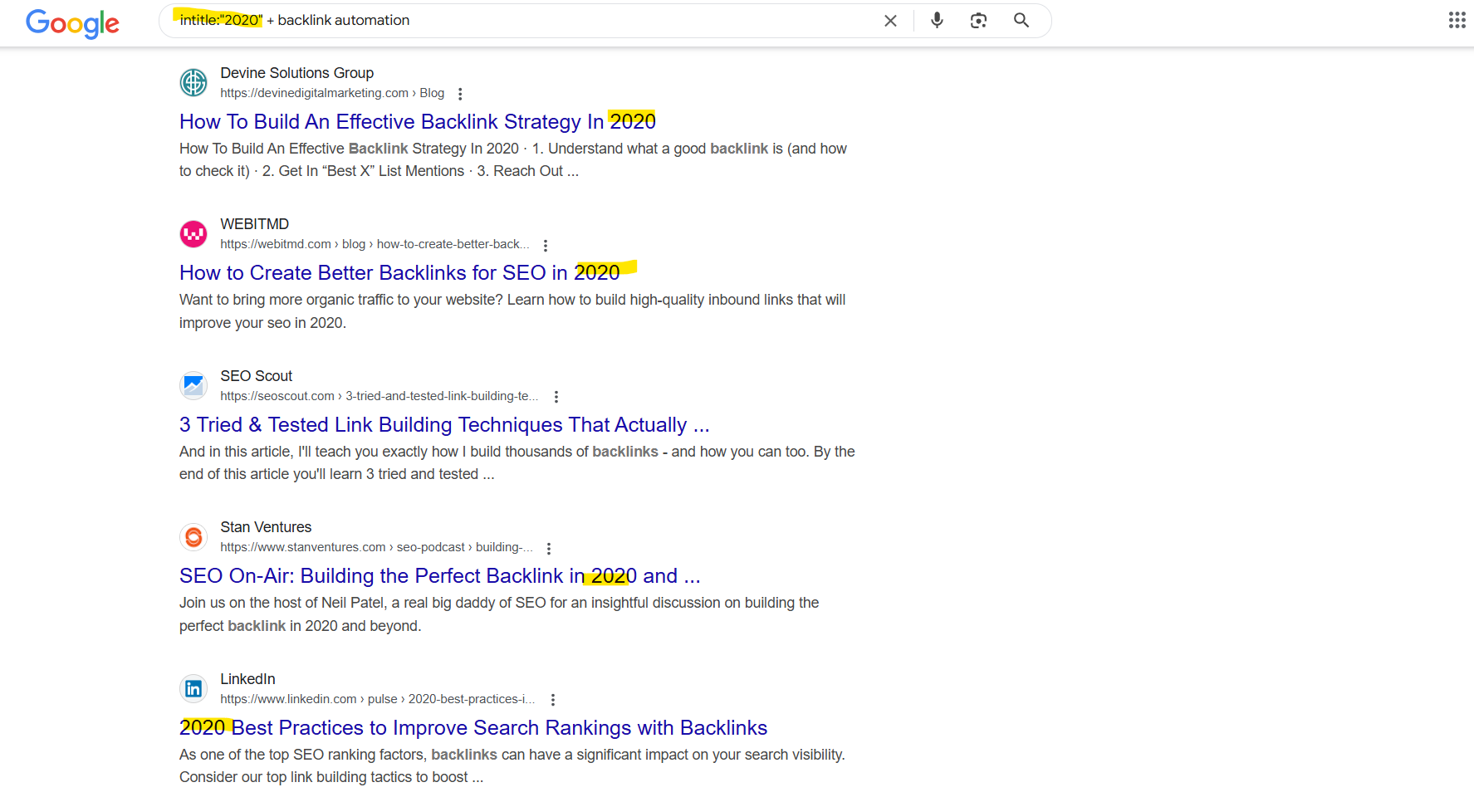Open three-dot menu for WEBITMD result

coord(546,245)
